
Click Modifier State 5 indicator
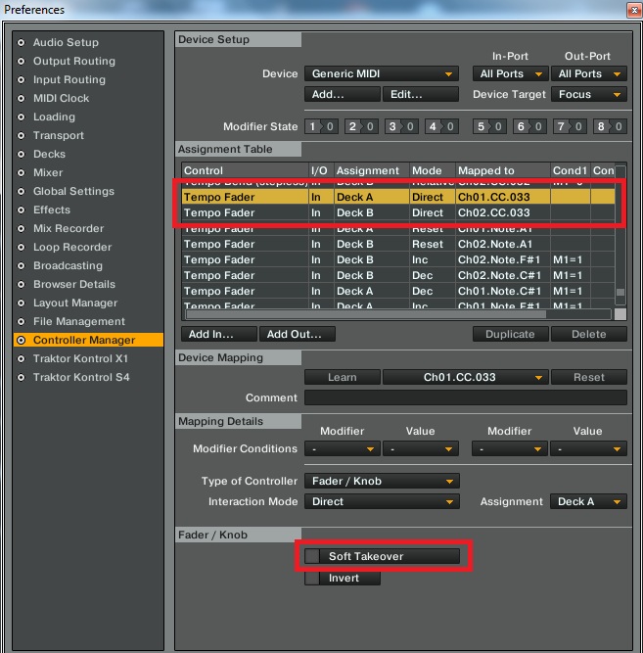click(x=489, y=126)
